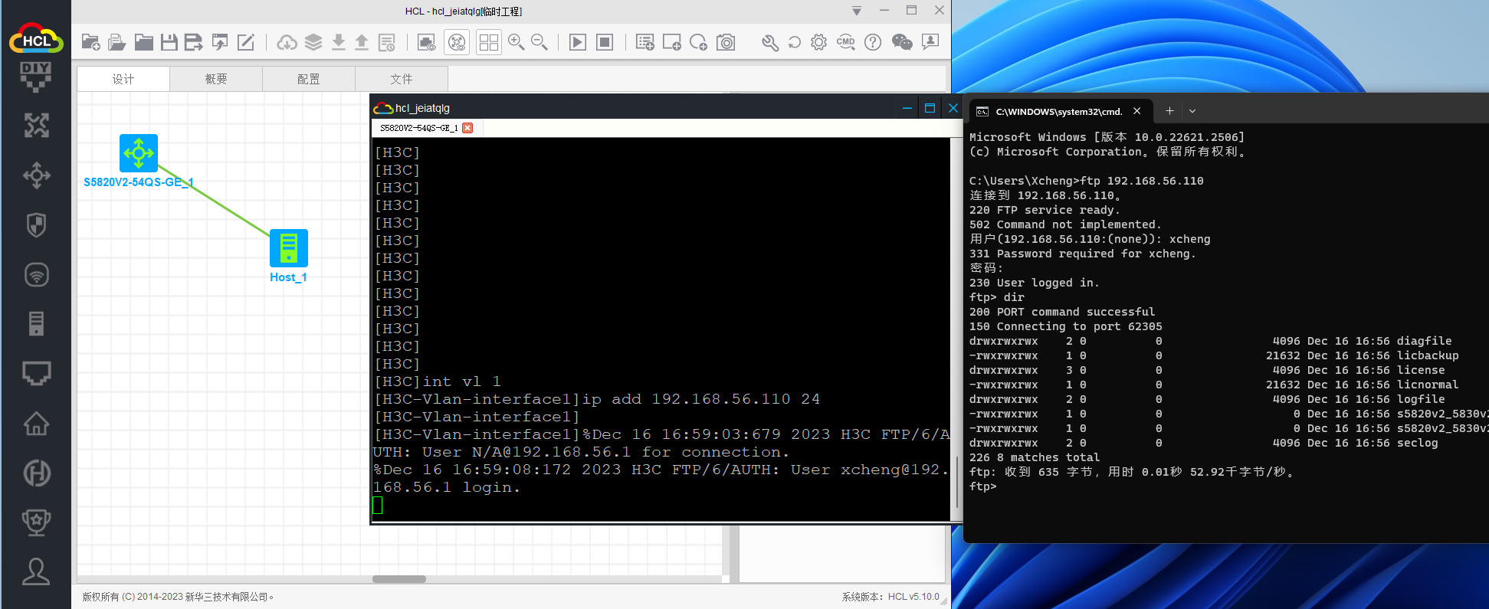Select the router category icon in sidebar
The width and height of the screenshot is (1489, 609).
[36, 125]
